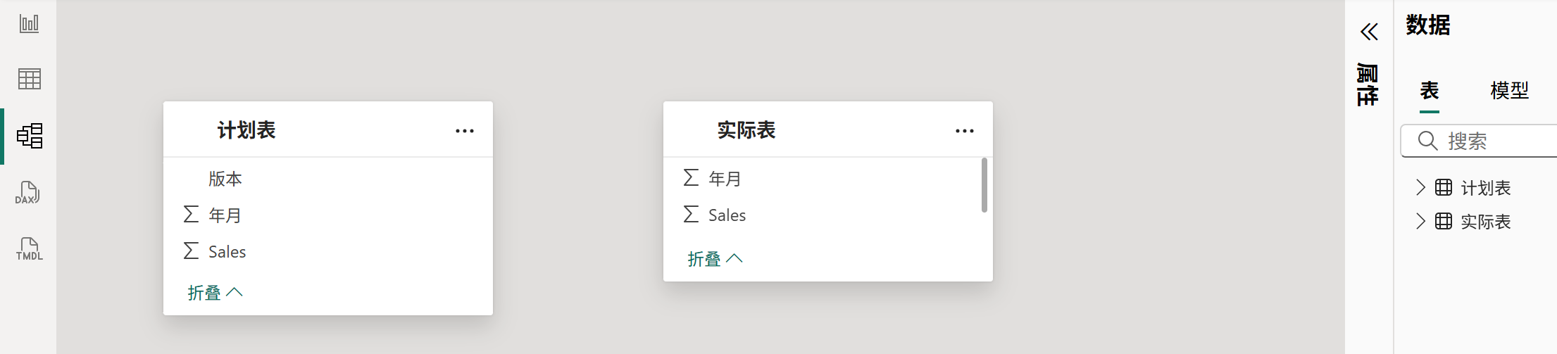The width and height of the screenshot is (1557, 354).
Task: Select the 版本 field in 计划表
Action: (327, 179)
